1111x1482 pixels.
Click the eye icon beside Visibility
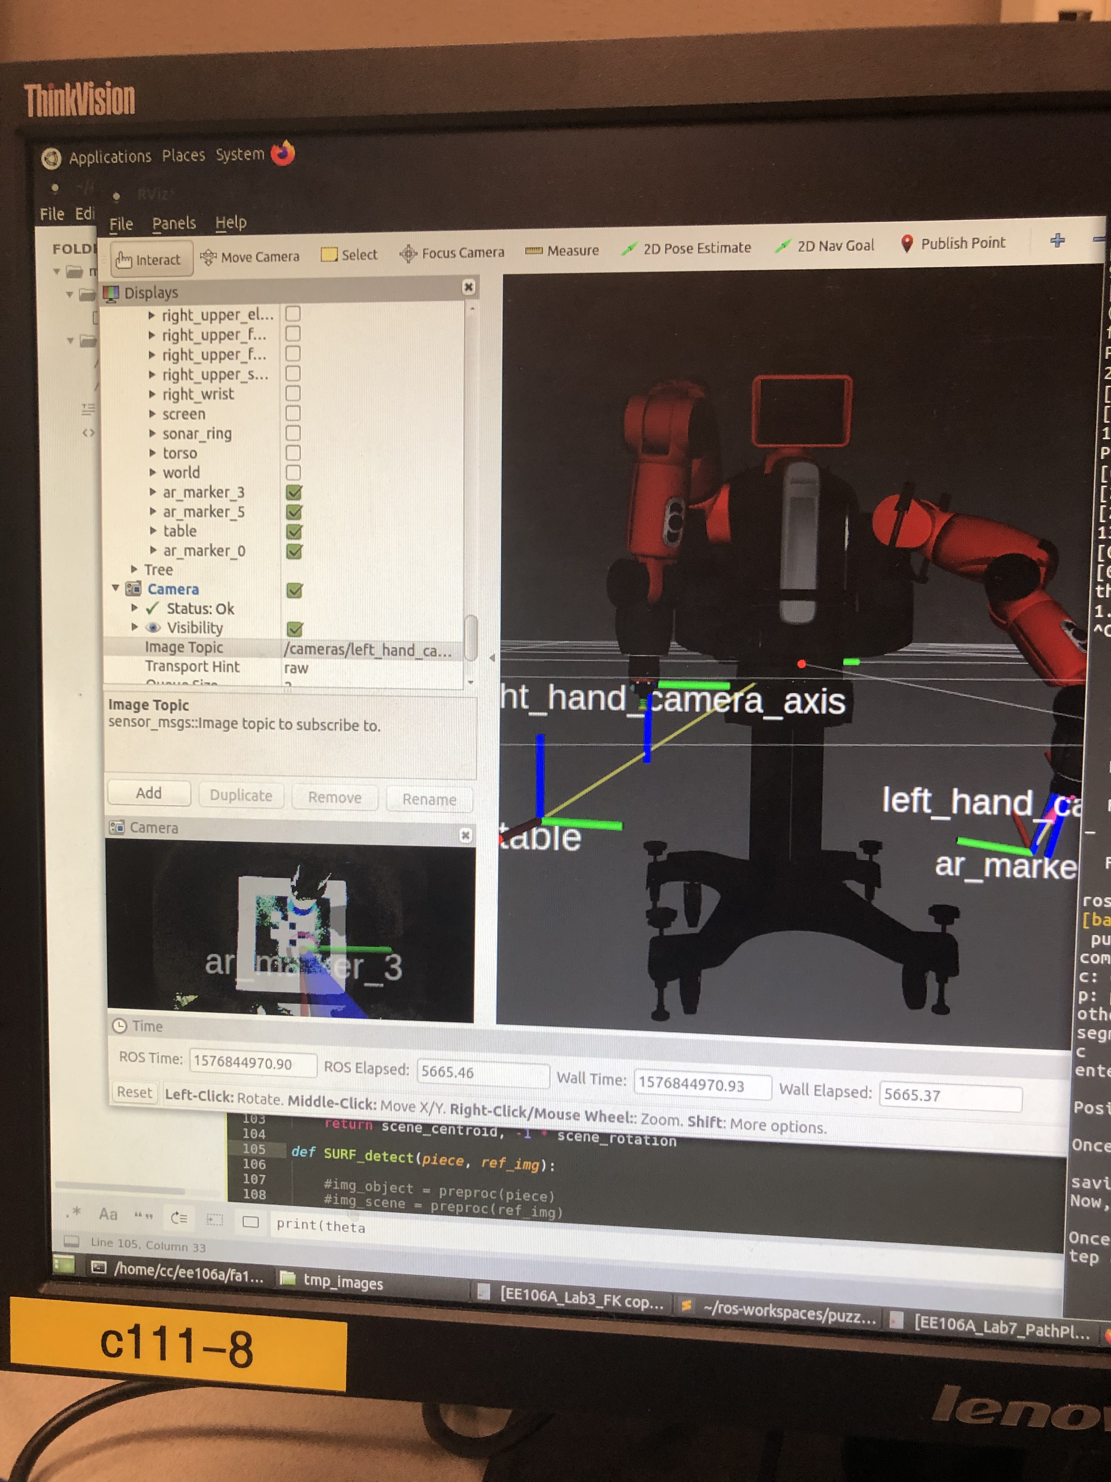(x=153, y=628)
